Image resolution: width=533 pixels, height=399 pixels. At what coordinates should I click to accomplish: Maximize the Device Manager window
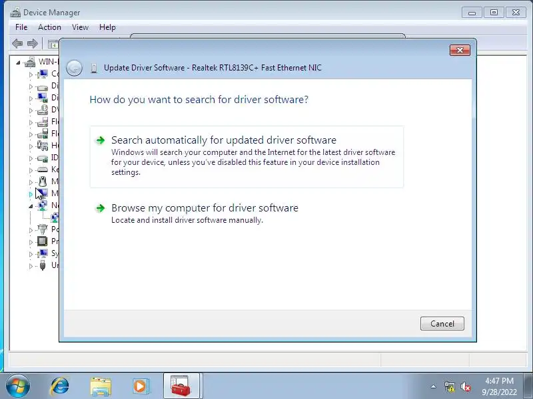[494, 13]
